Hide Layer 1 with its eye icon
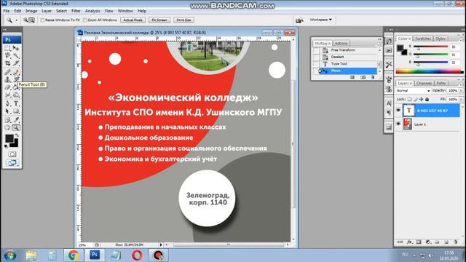The height and width of the screenshot is (262, 466). [398, 124]
